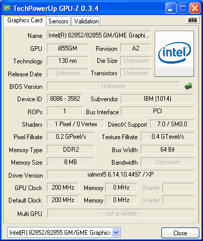
Task: Click the BIOS Version label
Action: point(26,87)
